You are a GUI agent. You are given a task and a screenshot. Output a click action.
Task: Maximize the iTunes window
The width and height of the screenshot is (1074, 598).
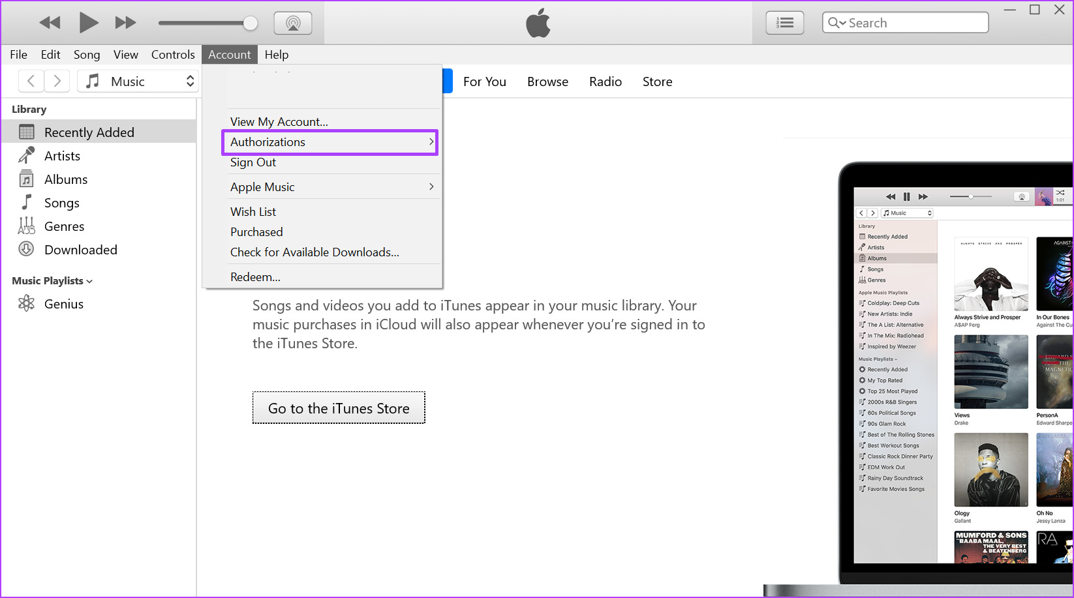point(1035,10)
